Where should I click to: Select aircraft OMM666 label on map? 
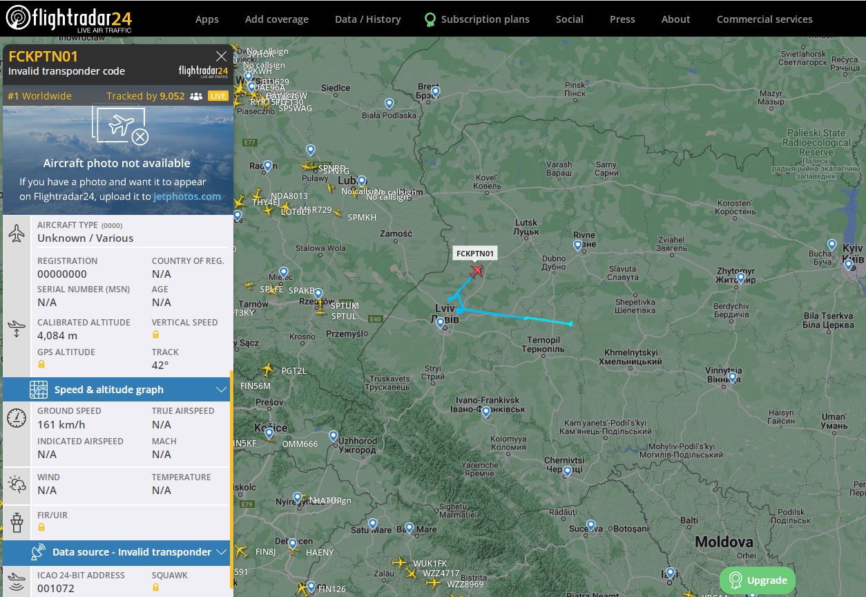[x=300, y=444]
